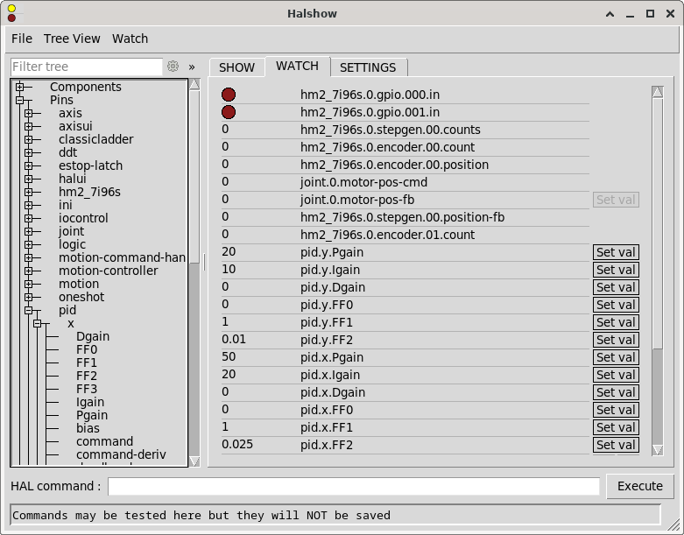Click the HAL command input field
Screen dimensions: 684x535
pos(354,486)
